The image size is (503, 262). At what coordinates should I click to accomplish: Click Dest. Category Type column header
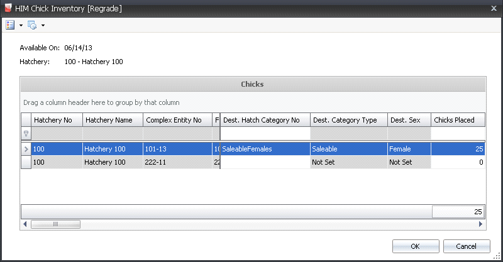[x=349, y=120]
